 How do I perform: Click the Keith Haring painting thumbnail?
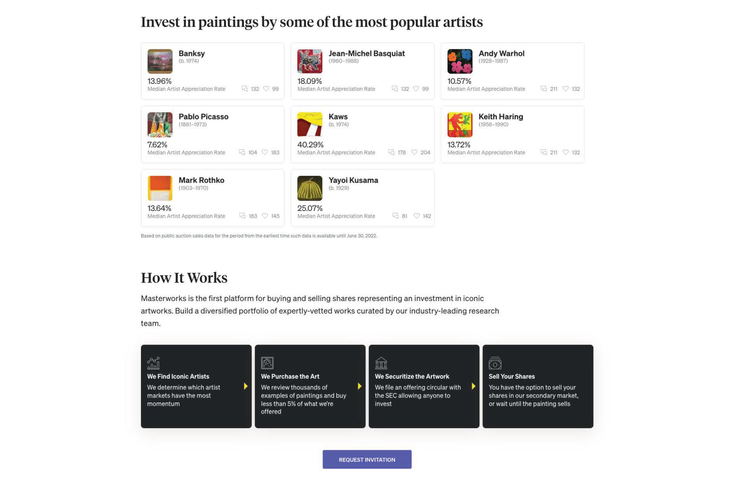pyautogui.click(x=460, y=125)
